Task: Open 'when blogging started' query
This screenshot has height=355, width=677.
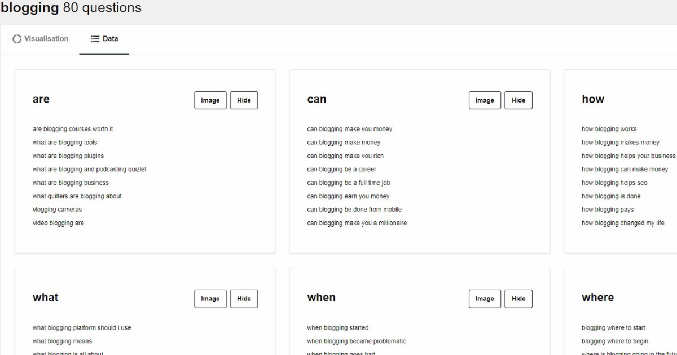Action: coord(338,328)
